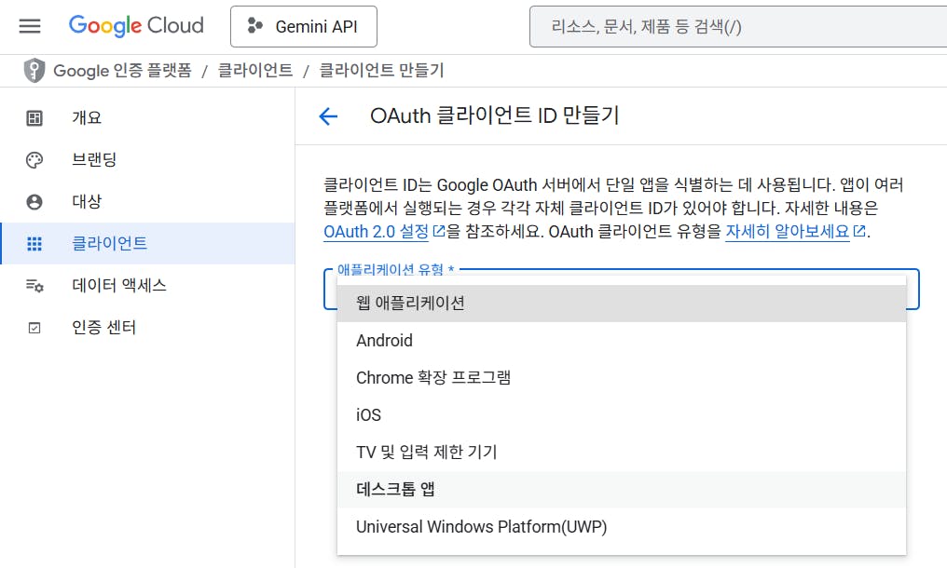Click the 클라이언트 breadcrumb link
947x568 pixels.
(x=255, y=71)
